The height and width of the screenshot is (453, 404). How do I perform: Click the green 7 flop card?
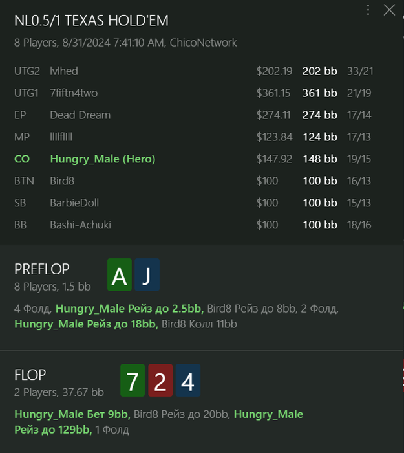(133, 381)
